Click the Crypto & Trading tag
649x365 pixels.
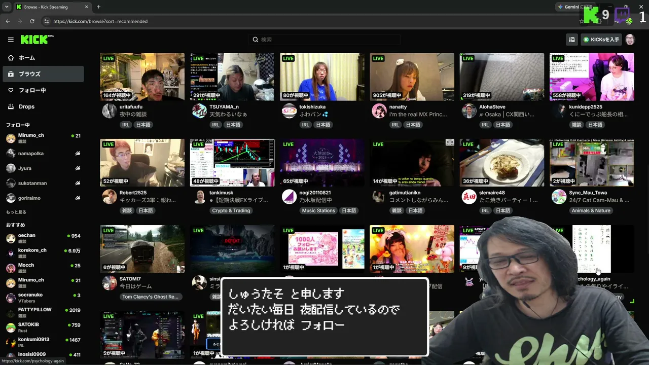(231, 210)
